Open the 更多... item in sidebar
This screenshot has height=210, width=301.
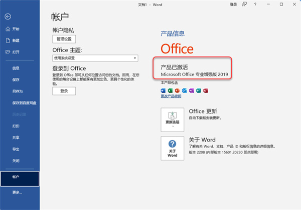coord(17,192)
